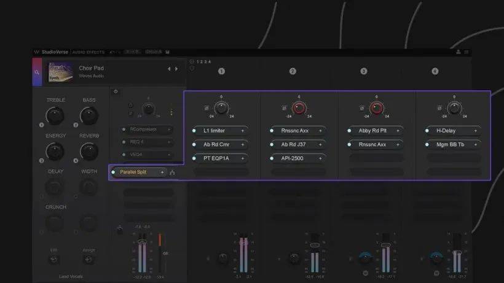Screen dimensions: 504x283
Task: Select the chain 1 number badge
Action: pyautogui.click(x=221, y=71)
